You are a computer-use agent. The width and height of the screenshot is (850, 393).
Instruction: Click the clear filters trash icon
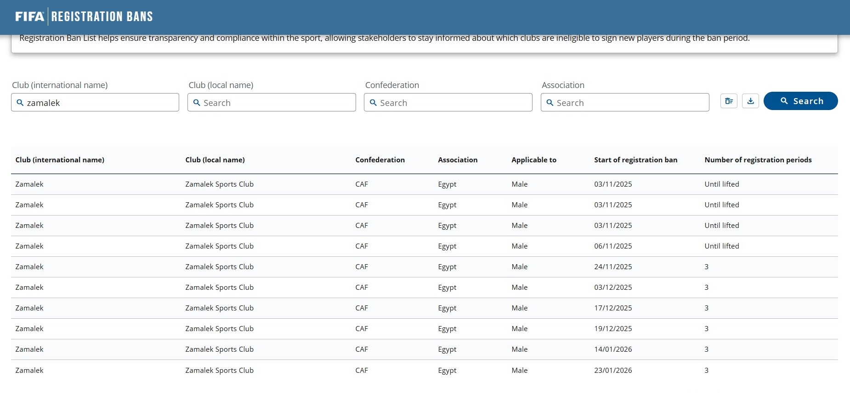click(729, 101)
